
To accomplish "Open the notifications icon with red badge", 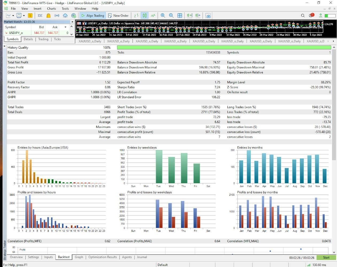I will 311,15.
